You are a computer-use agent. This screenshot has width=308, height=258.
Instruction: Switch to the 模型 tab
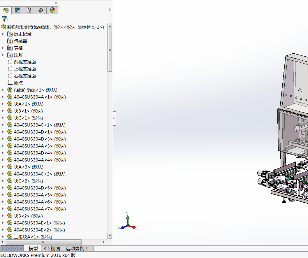click(x=33, y=249)
